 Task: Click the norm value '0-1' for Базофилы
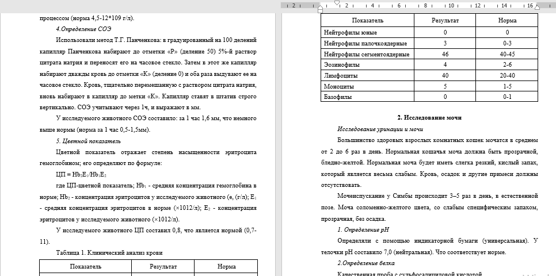508,97
